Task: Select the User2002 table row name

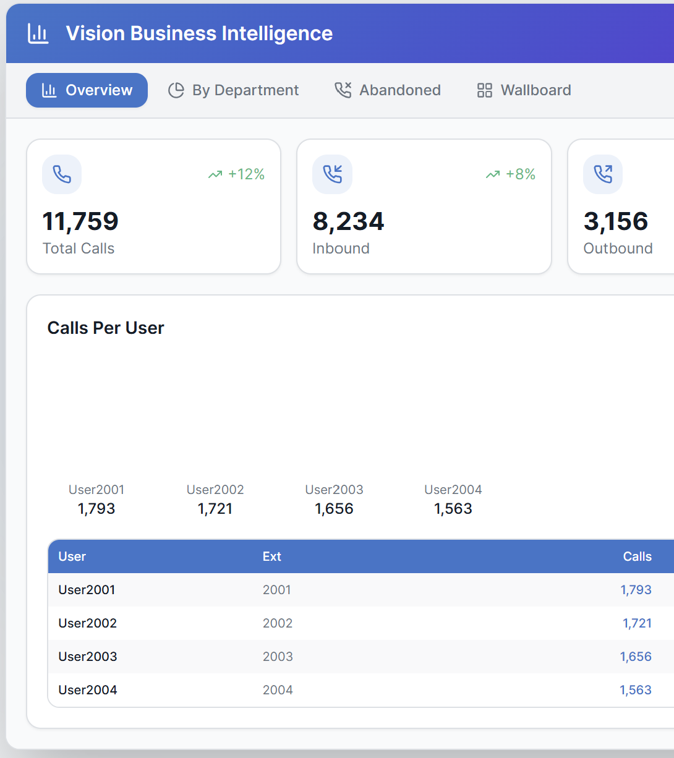Action: pos(87,623)
